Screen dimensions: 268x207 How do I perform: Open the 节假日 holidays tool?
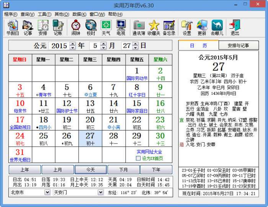coord(13,28)
